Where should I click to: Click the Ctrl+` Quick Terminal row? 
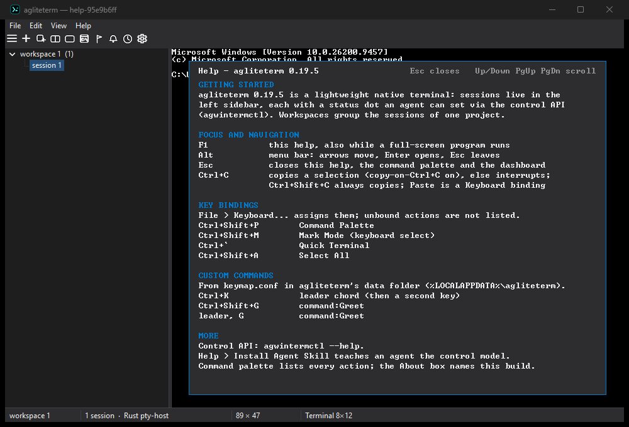[x=284, y=246]
